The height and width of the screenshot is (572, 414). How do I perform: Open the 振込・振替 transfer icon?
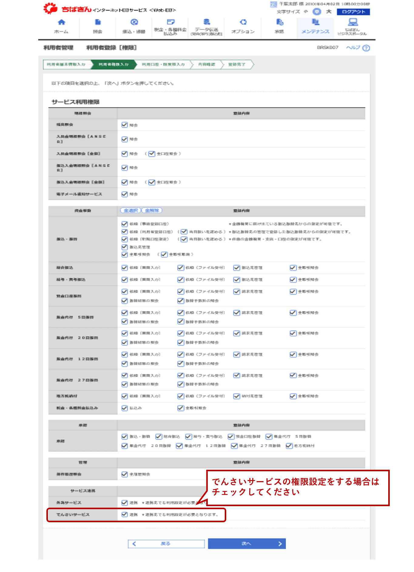point(134,22)
